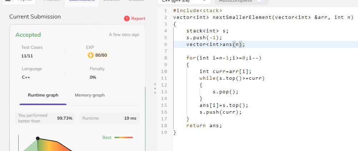Switch to the Memory graph tab
Screen dimensions: 358x151
[x=90, y=95]
